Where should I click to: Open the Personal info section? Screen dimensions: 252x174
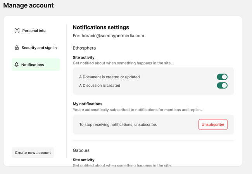pos(34,31)
